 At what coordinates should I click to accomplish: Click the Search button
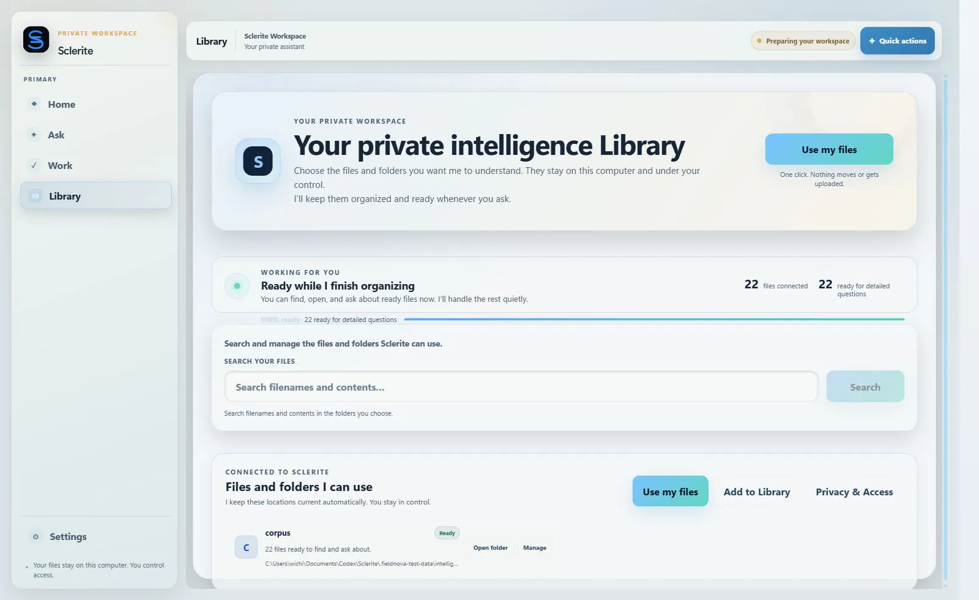(865, 387)
